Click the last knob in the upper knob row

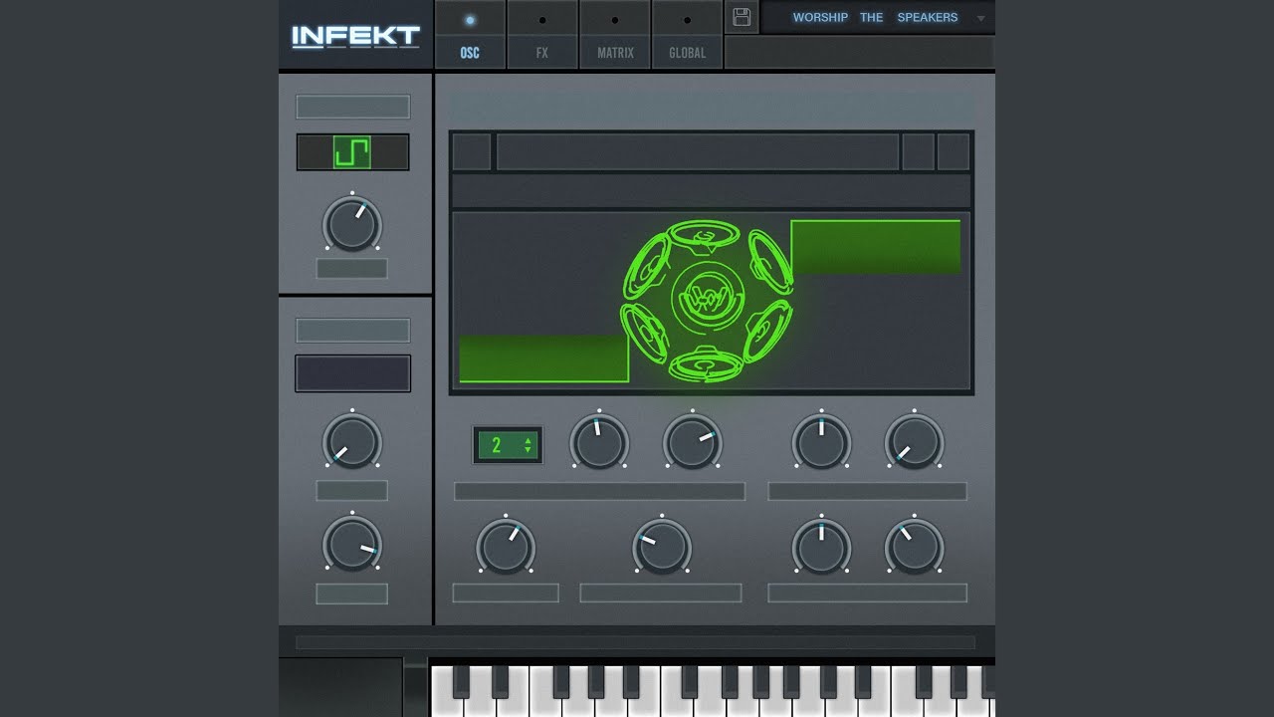pyautogui.click(x=914, y=442)
